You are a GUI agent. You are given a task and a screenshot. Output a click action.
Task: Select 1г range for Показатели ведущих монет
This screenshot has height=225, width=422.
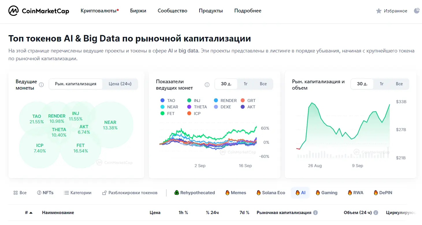click(x=246, y=84)
